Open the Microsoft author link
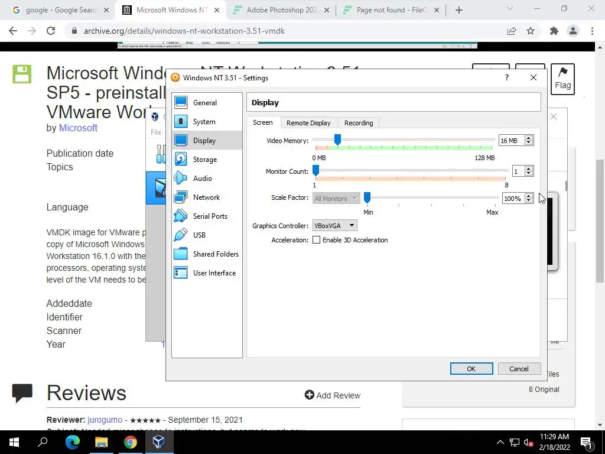This screenshot has width=605, height=454. pyautogui.click(x=78, y=128)
